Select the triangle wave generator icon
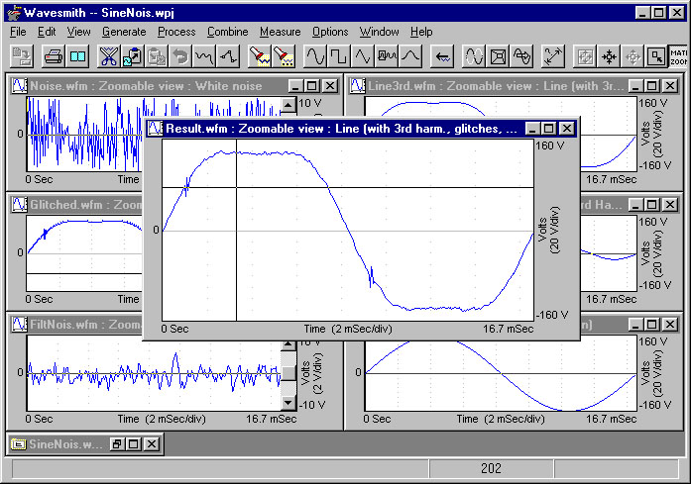The width and height of the screenshot is (691, 484). 363,56
